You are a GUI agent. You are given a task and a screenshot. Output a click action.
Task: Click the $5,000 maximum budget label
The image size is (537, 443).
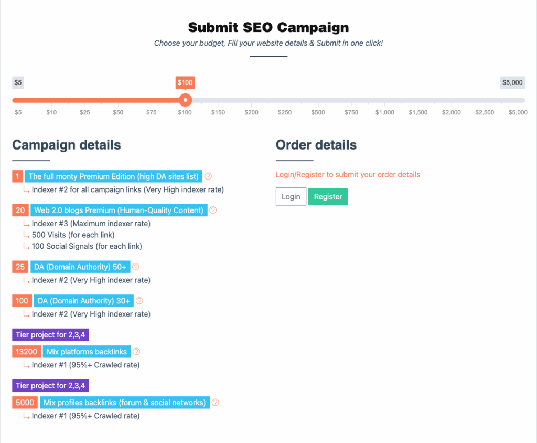(x=512, y=82)
